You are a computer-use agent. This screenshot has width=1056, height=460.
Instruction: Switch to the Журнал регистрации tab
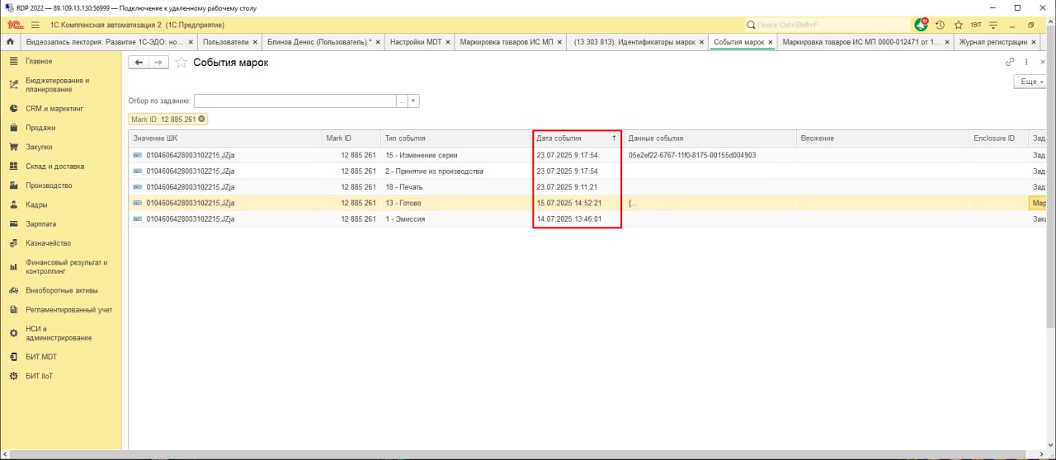[992, 42]
